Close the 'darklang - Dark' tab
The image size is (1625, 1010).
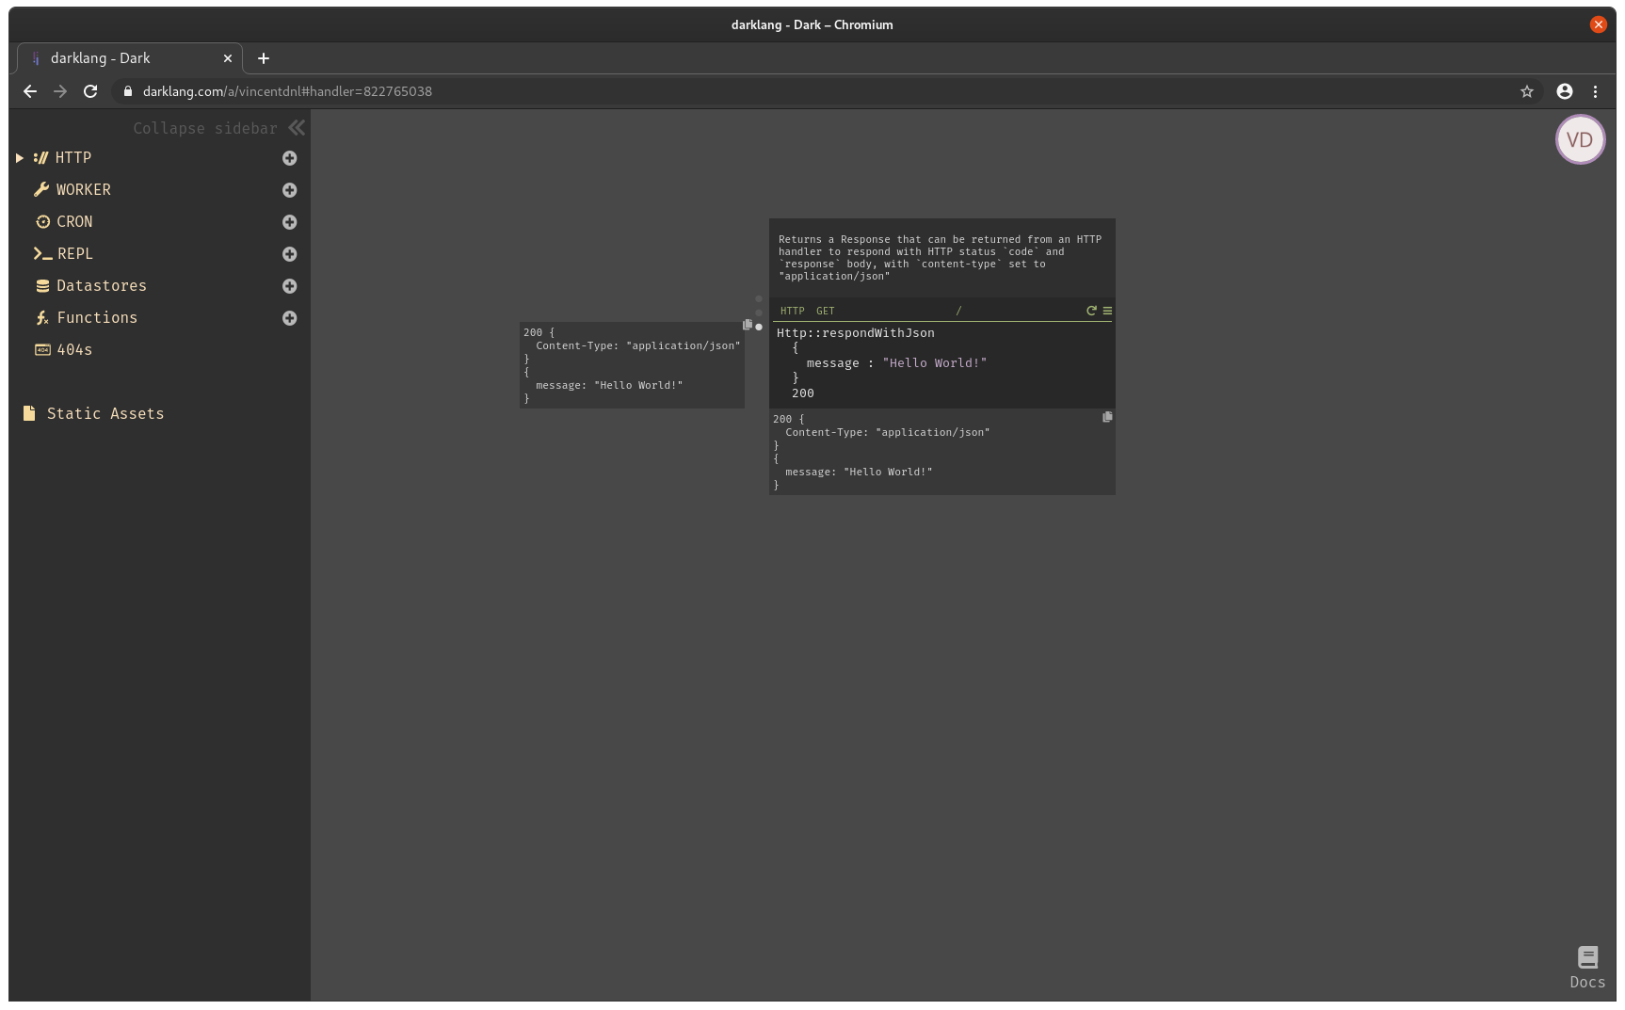[x=228, y=58]
